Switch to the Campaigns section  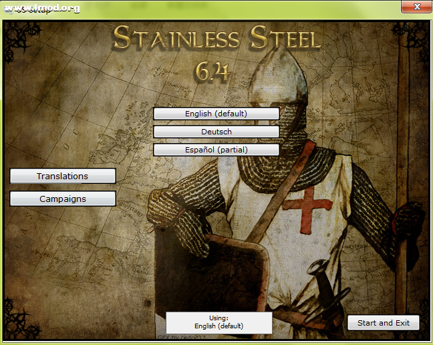[63, 199]
